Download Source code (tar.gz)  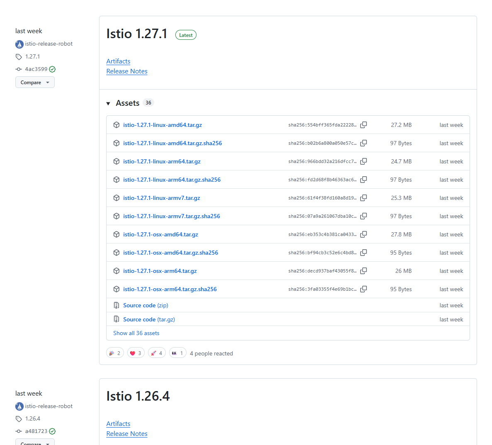pyautogui.click(x=149, y=319)
